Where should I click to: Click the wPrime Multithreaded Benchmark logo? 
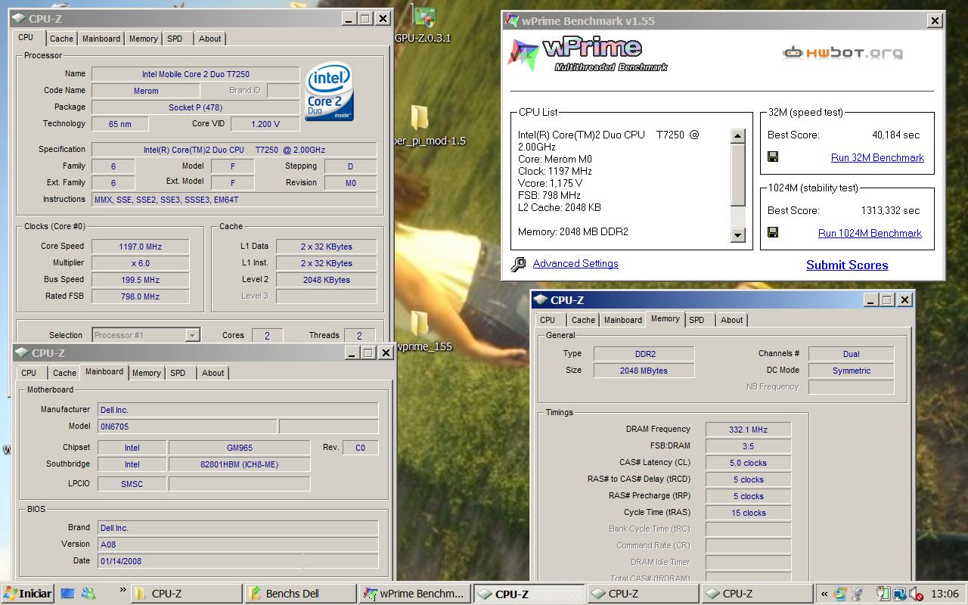(x=588, y=53)
